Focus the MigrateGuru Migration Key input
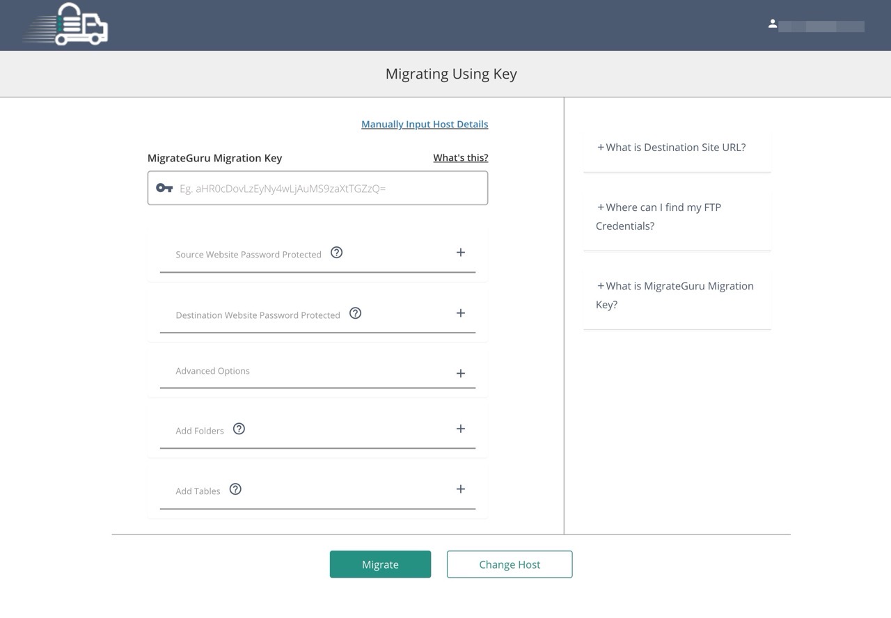Screen dimensions: 891x618 pyautogui.click(x=317, y=189)
